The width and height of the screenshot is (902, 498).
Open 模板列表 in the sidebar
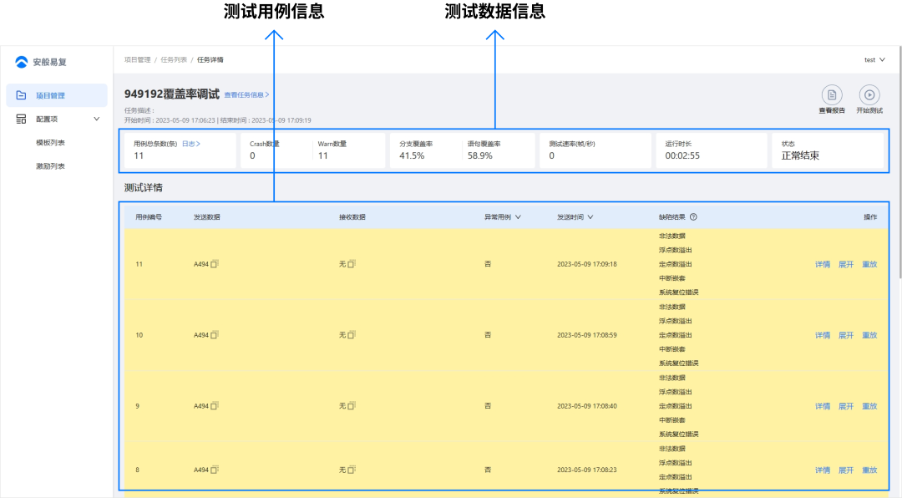coord(50,143)
